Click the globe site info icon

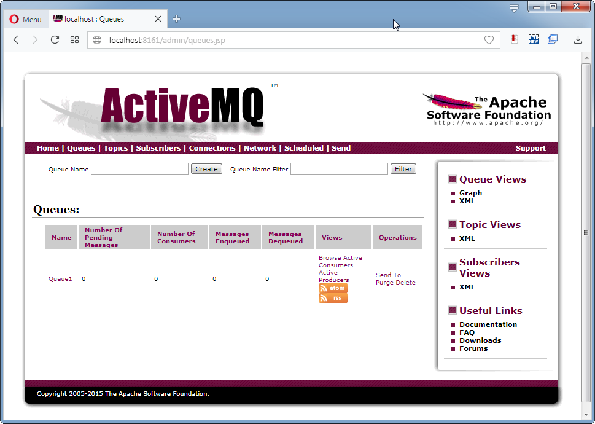pyautogui.click(x=97, y=40)
